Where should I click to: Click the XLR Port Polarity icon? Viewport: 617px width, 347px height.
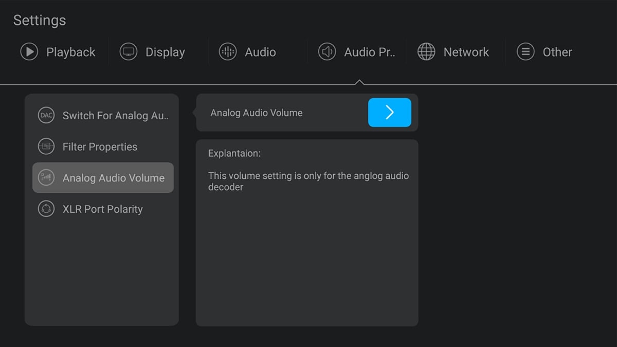[46, 209]
